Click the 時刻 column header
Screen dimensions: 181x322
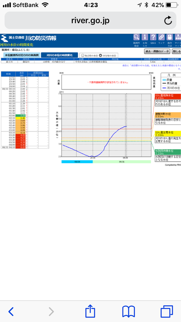point(8,74)
